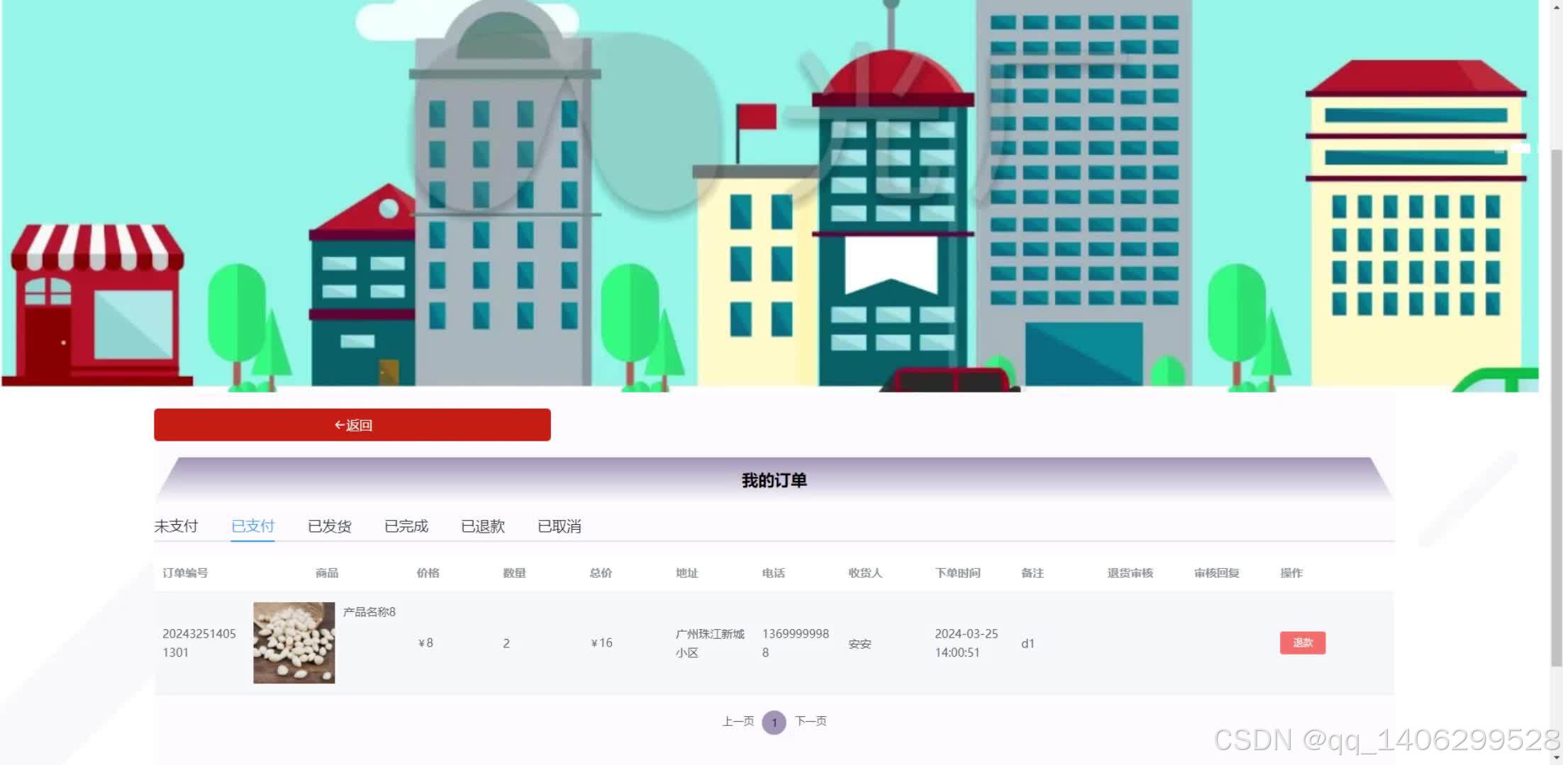This screenshot has width=1563, height=765.
Task: Click the red 返回 back button
Action: tap(352, 425)
